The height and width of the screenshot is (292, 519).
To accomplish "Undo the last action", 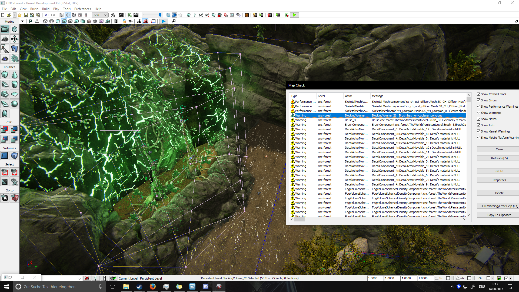I will 47,15.
